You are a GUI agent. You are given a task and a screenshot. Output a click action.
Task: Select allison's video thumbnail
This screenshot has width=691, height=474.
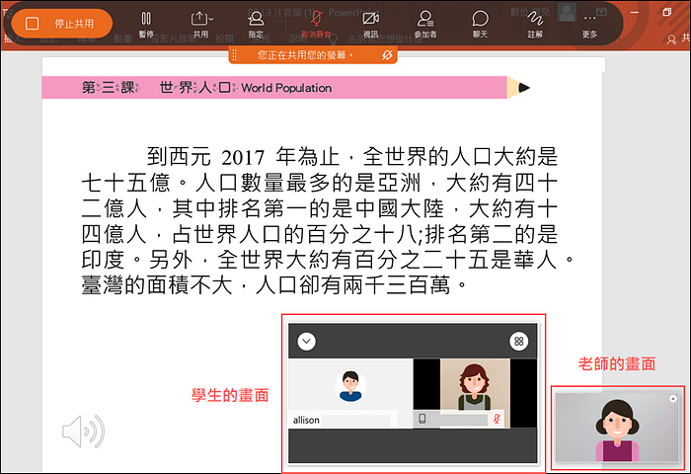(350, 393)
